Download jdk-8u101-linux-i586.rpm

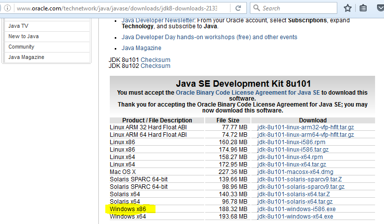pos(291,142)
